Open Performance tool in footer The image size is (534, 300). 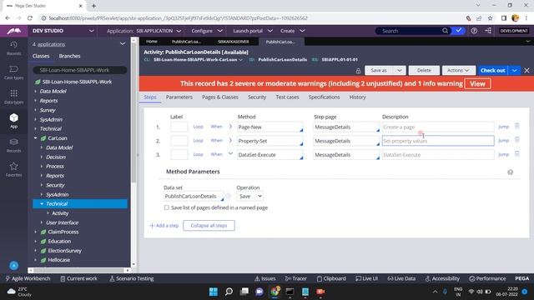(487, 278)
